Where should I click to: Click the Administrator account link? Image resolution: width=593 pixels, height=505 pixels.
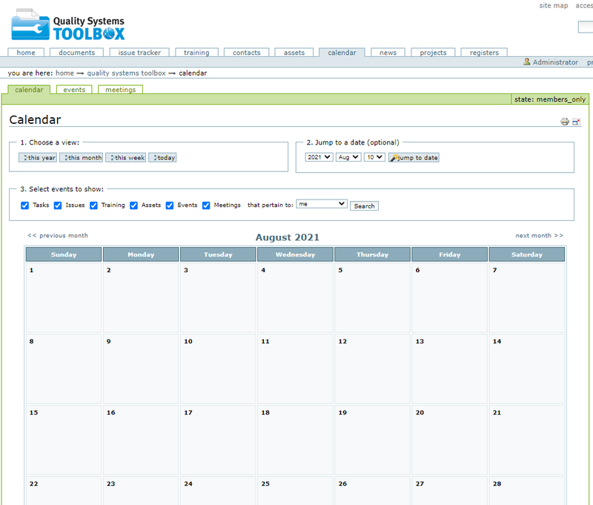[x=555, y=62]
